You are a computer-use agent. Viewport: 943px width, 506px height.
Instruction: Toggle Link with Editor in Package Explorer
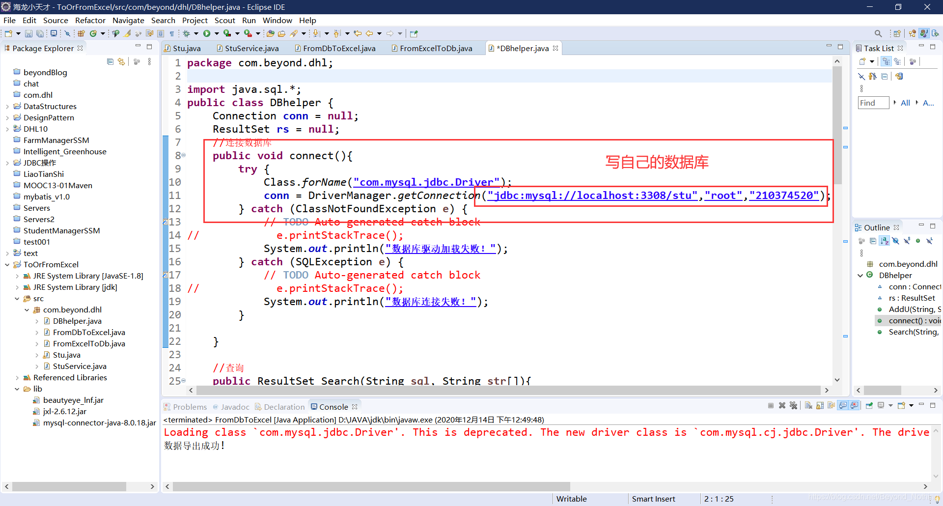point(121,61)
